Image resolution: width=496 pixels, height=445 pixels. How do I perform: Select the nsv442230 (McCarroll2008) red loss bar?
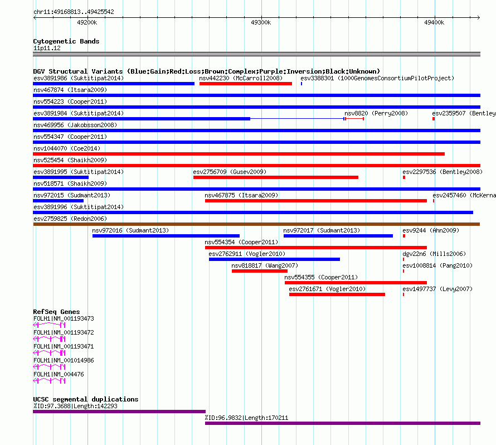click(x=245, y=84)
